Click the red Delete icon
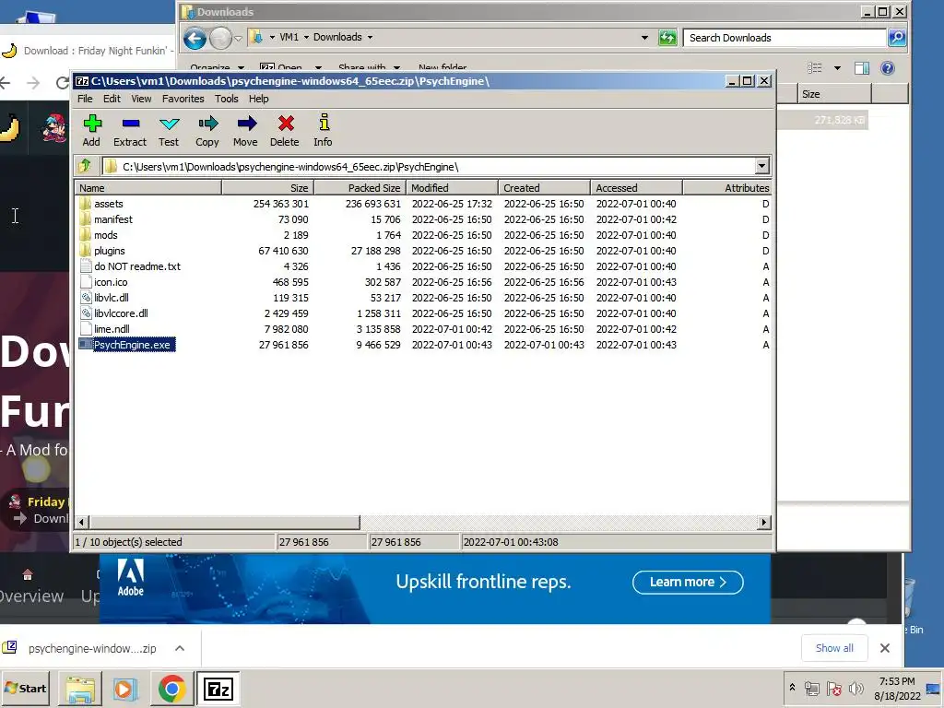This screenshot has width=944, height=708. 285,130
